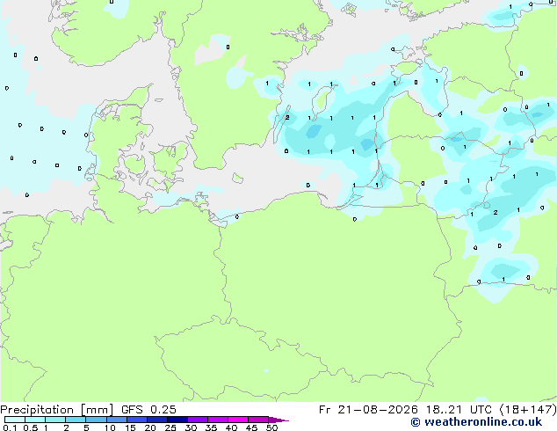The width and height of the screenshot is (557, 431).
Task: Click the '10' legend scale value
Action: click(x=110, y=427)
